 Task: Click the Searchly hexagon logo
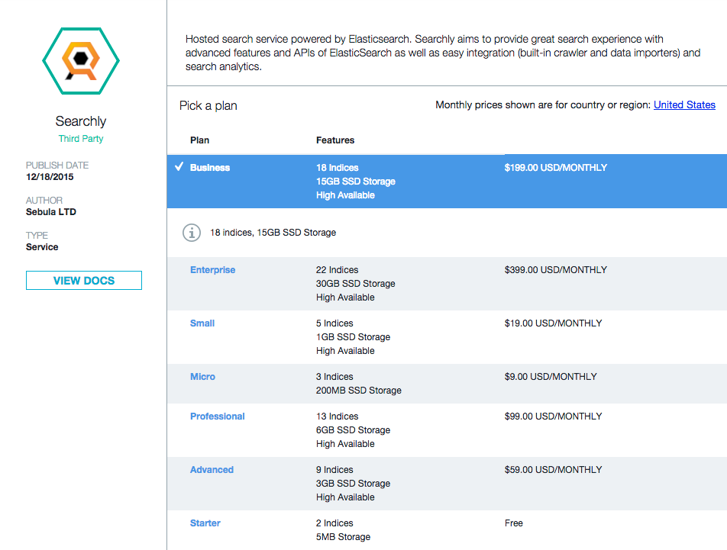(81, 61)
